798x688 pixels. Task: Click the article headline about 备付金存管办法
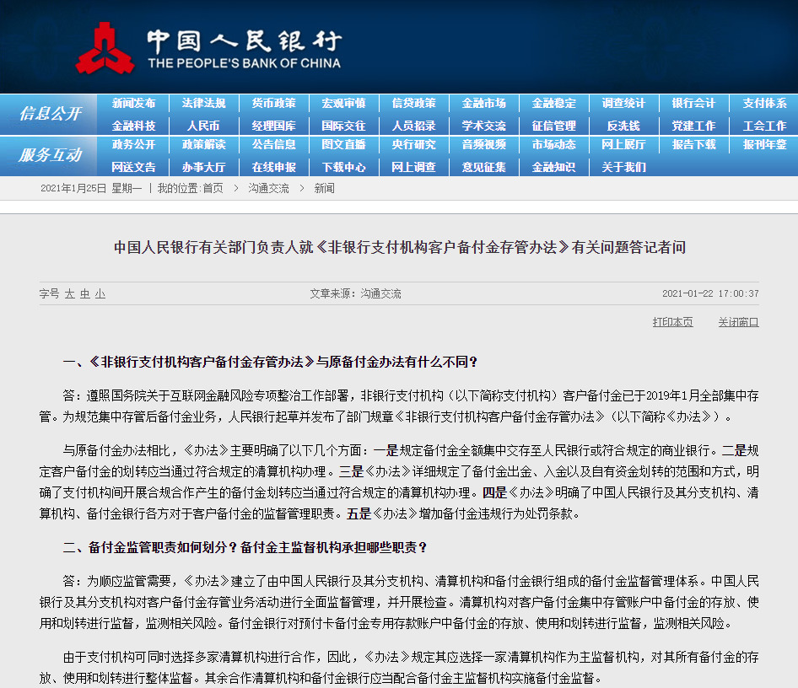(400, 248)
